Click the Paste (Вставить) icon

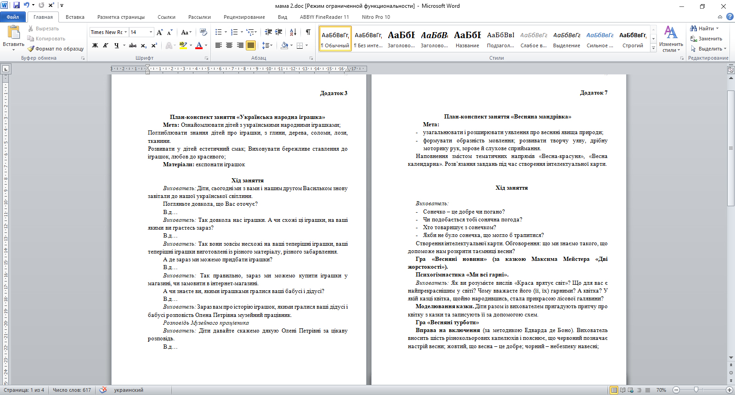coord(14,32)
